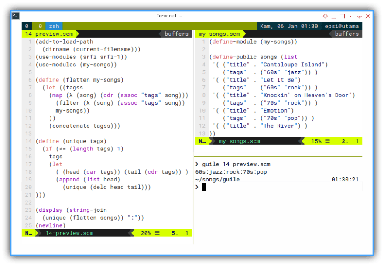
Task: Click the '~/songs/guile' directory prompt
Action: (217, 180)
